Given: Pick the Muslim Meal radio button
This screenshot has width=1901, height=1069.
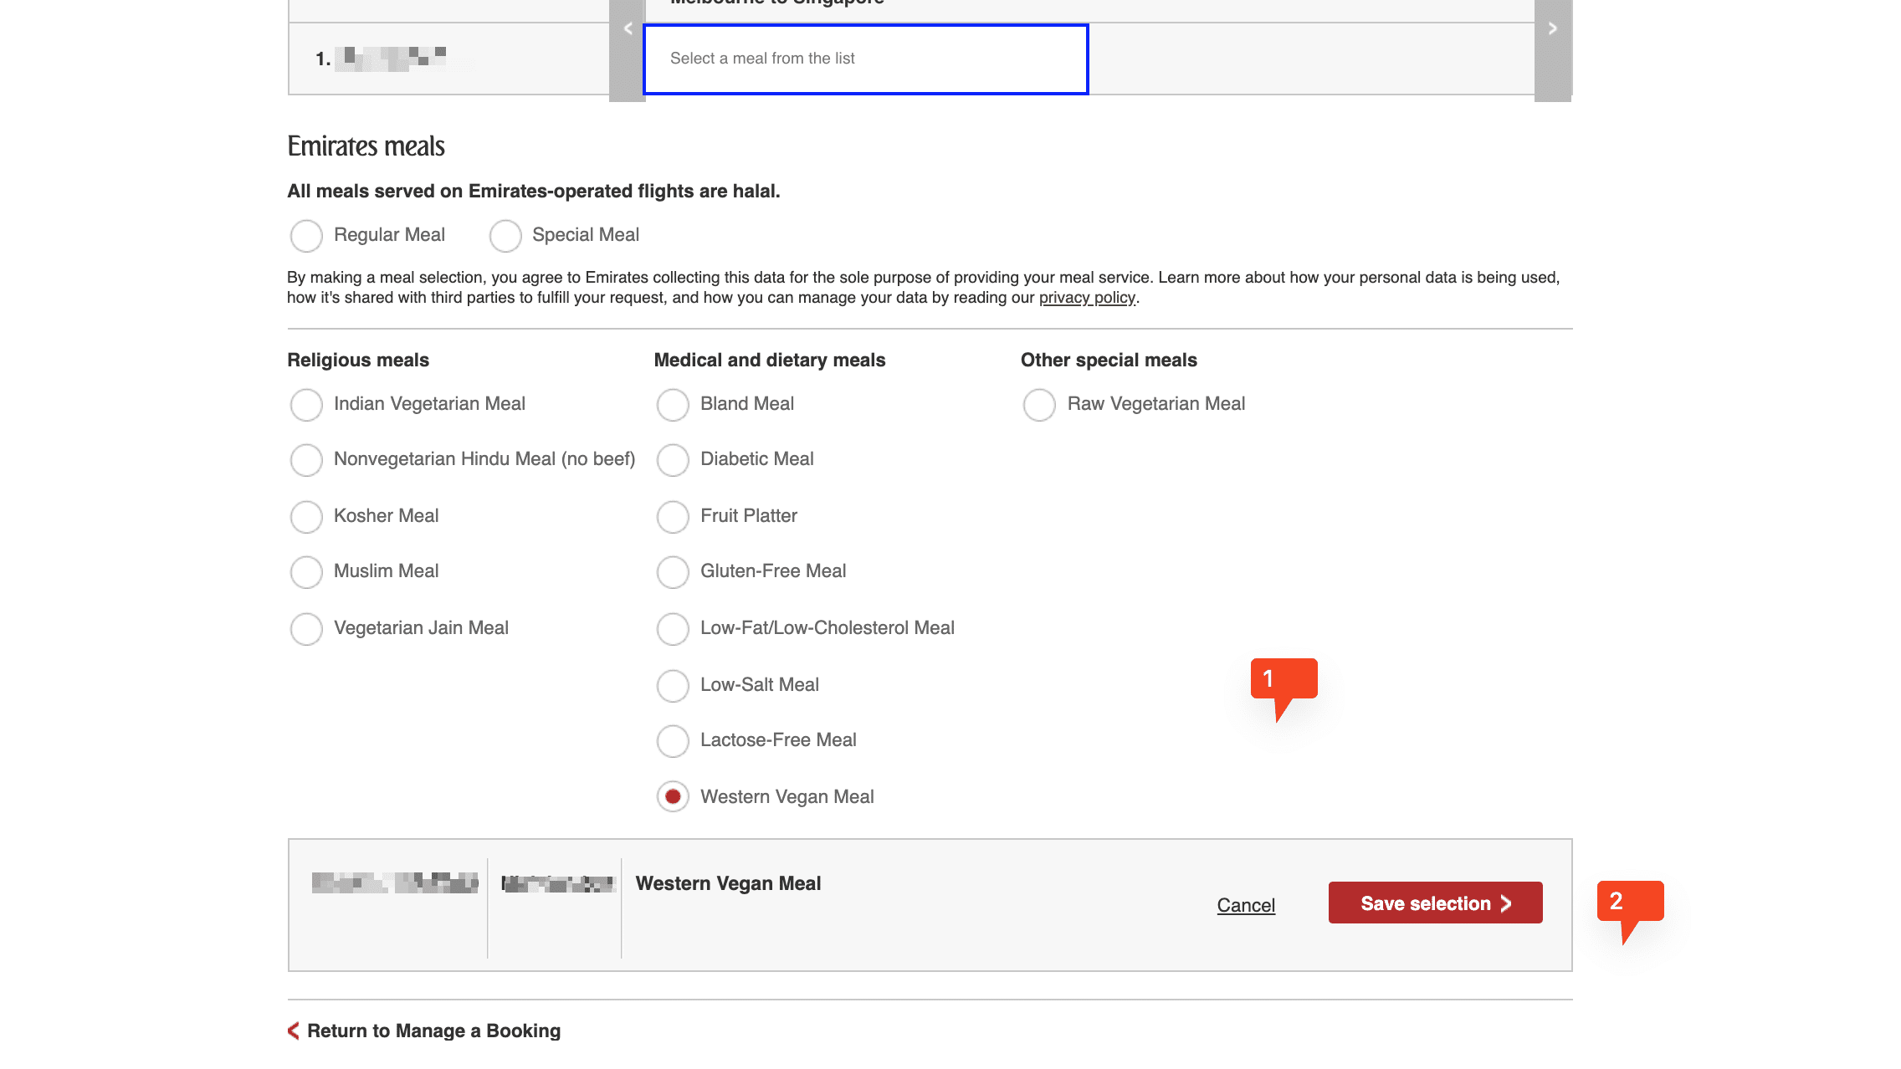Looking at the screenshot, I should (x=306, y=572).
